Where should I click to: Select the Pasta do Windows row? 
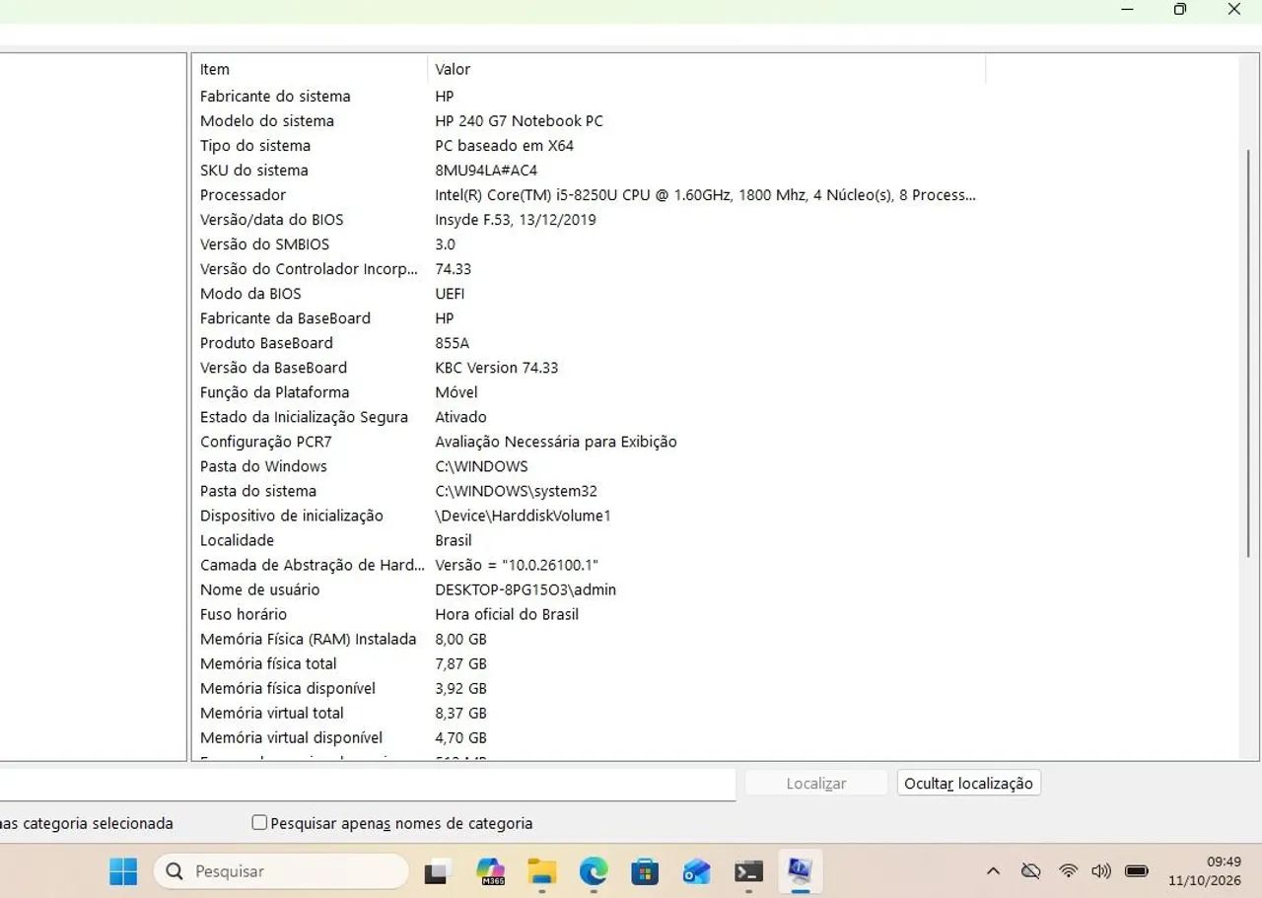tap(588, 466)
